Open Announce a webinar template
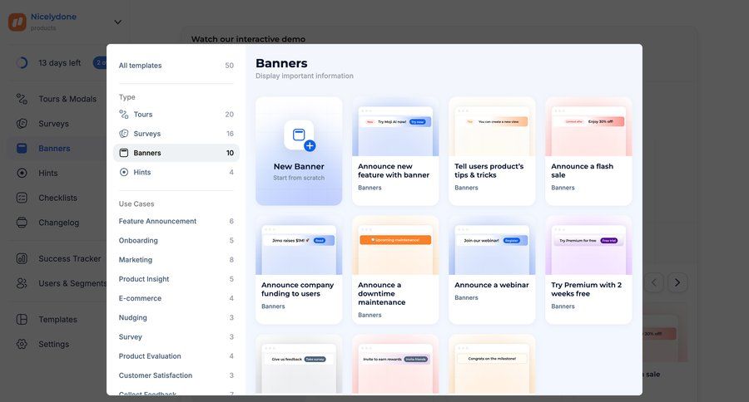Screen dimensions: 749x402 [x=492, y=270]
